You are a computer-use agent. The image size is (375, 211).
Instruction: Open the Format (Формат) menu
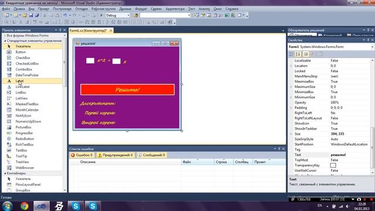click(141, 9)
